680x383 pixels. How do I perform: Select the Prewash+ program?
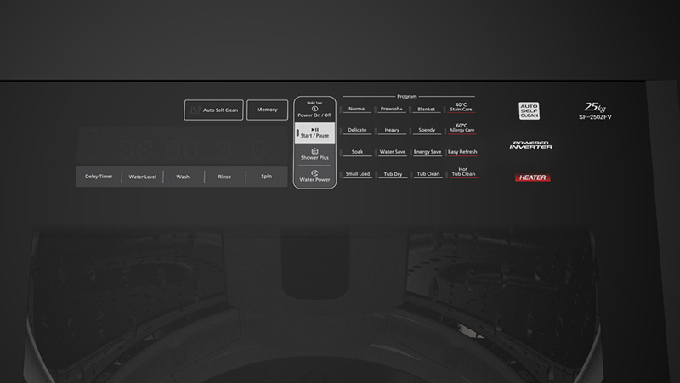392,109
